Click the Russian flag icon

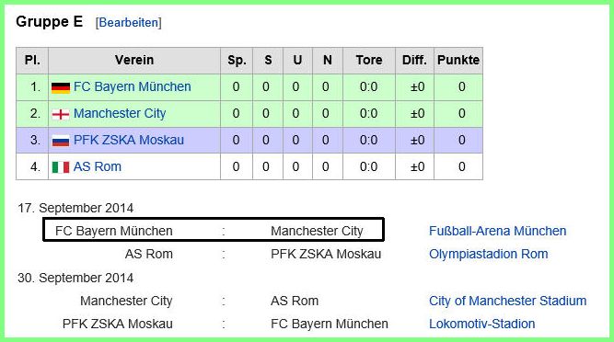61,141
